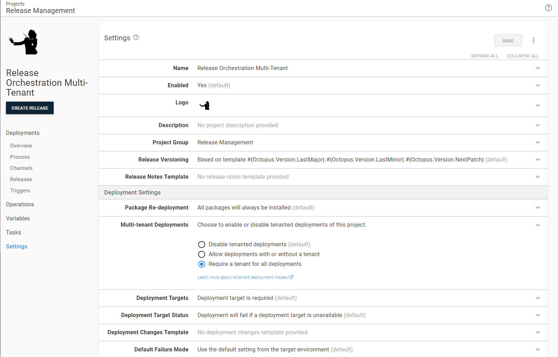Click the Deployment Settings section header

[323, 192]
